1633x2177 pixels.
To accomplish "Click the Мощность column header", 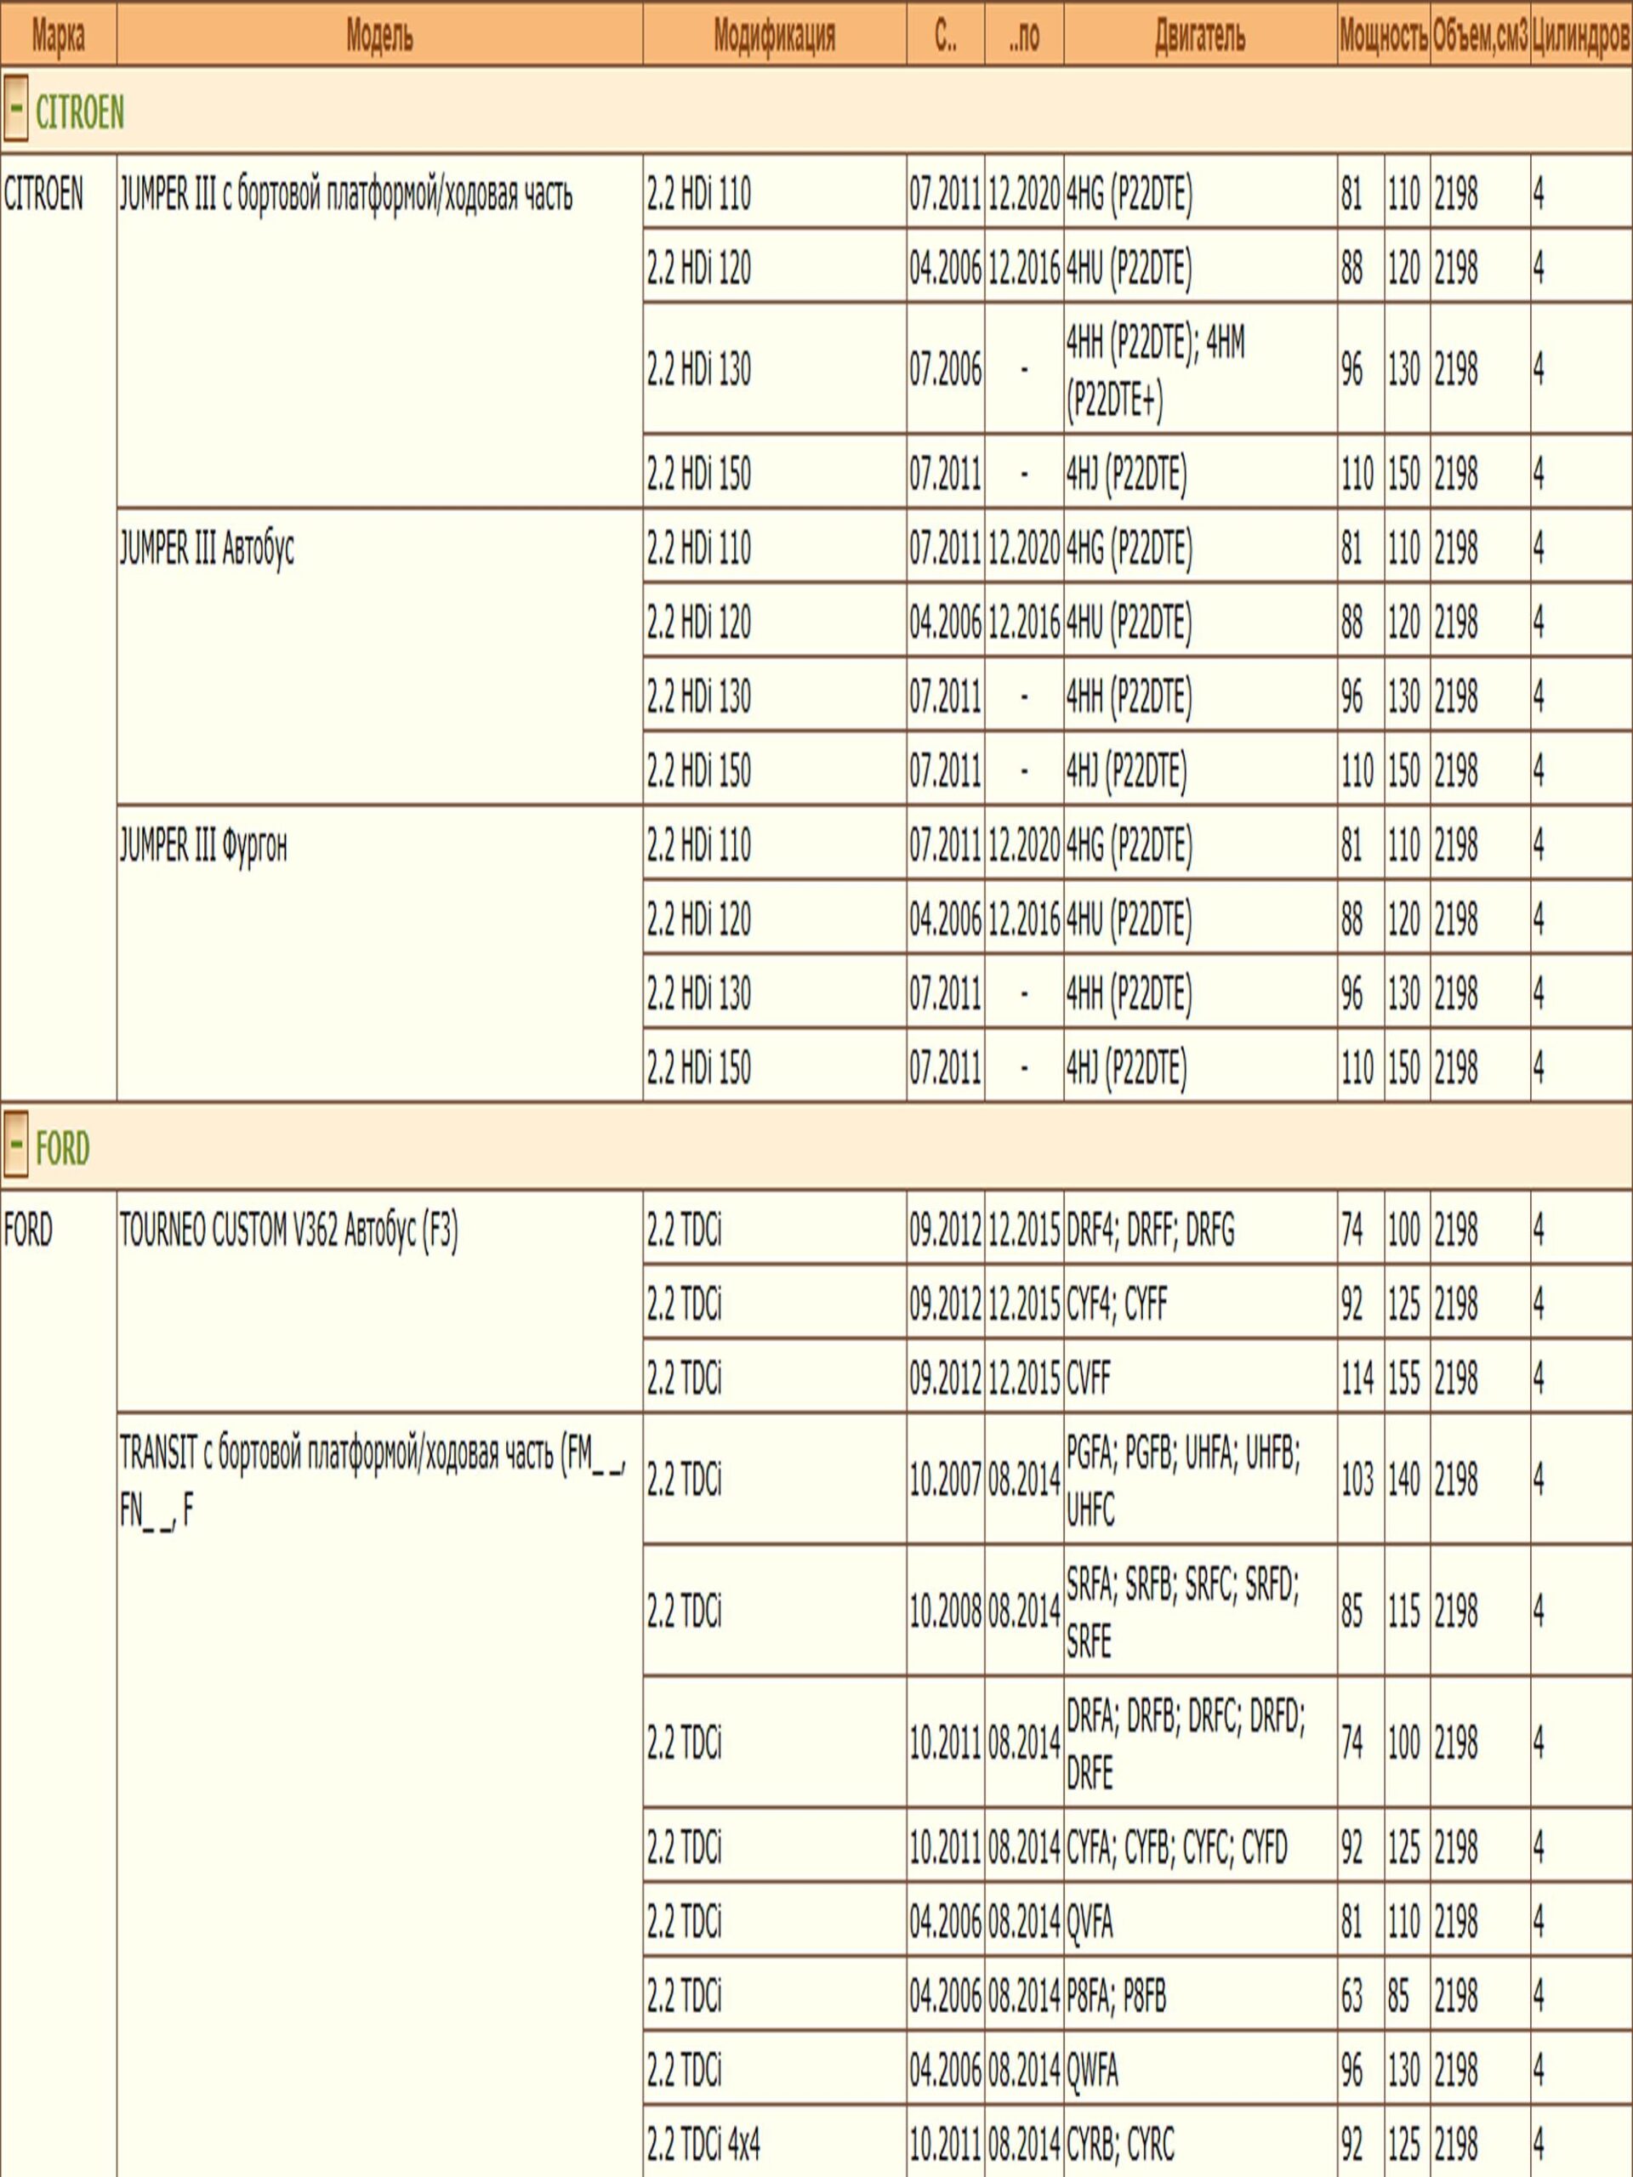I will tap(1383, 37).
